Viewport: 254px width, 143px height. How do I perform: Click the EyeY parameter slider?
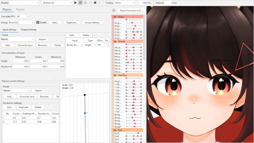pyautogui.click(x=134, y=139)
